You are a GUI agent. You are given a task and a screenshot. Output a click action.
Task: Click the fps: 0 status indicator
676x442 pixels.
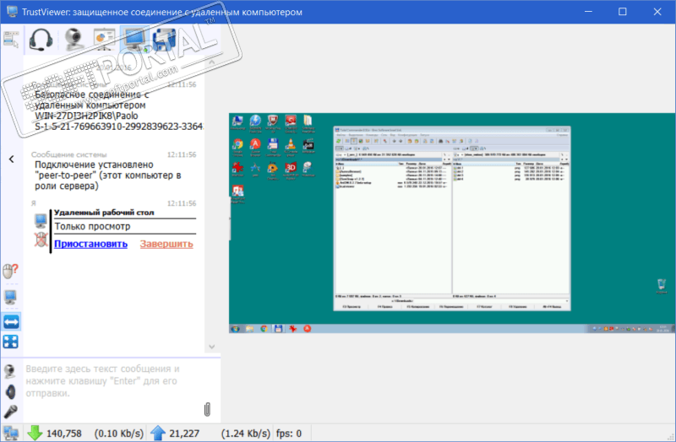[x=289, y=434]
